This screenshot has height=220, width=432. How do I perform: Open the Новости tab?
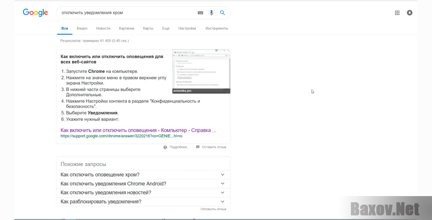click(103, 28)
